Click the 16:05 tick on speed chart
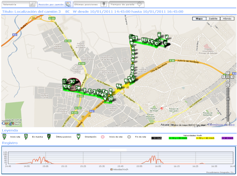Image resolution: width=237 pixels, height=176 pixels. pyautogui.click(x=158, y=166)
